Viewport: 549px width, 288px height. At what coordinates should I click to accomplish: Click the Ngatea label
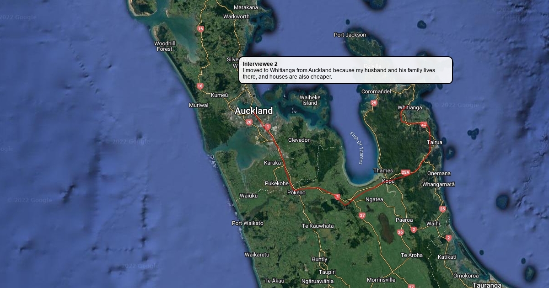(374, 200)
